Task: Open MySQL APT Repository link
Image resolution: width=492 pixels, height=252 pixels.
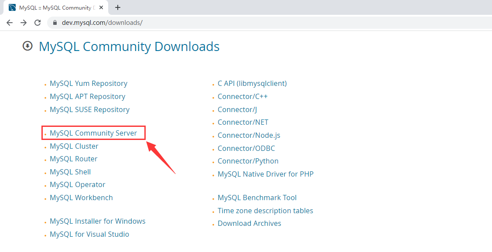Action: point(88,97)
